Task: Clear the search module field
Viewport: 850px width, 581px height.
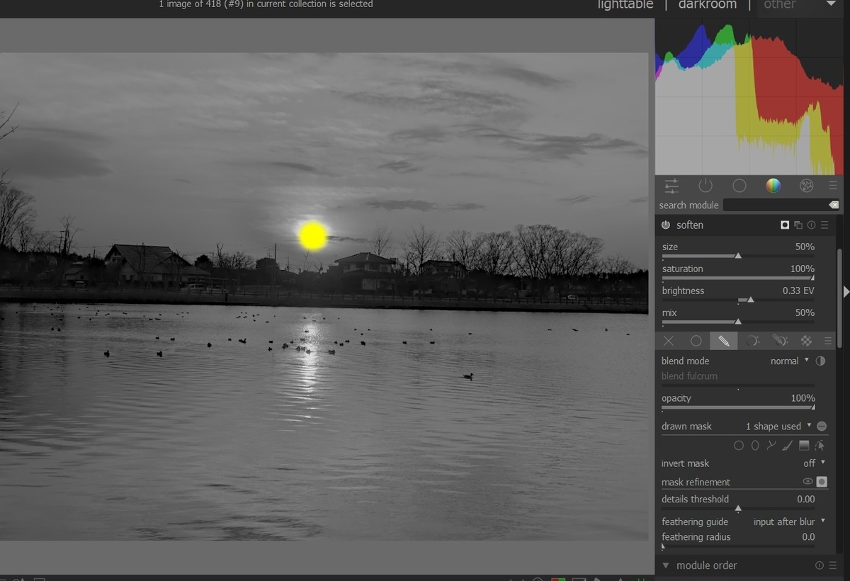Action: (x=834, y=205)
